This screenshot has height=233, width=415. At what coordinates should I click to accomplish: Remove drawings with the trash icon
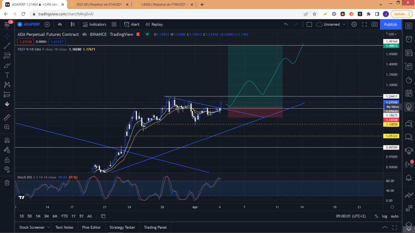pyautogui.click(x=7, y=183)
